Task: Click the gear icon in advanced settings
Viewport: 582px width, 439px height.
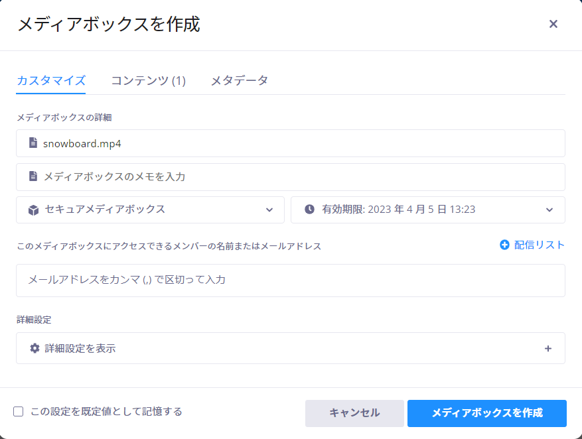Action: 35,348
